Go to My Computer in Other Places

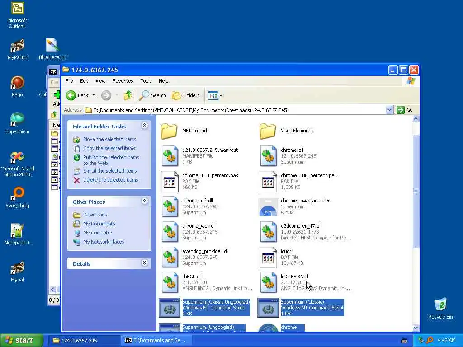[x=98, y=233]
